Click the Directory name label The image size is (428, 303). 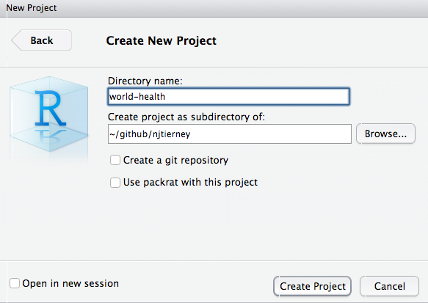tap(145, 81)
